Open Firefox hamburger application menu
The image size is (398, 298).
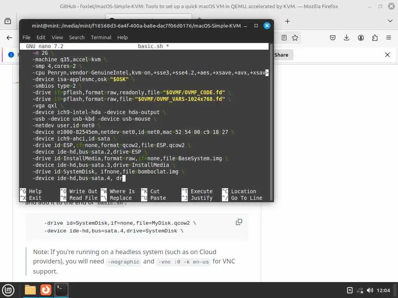(x=389, y=38)
